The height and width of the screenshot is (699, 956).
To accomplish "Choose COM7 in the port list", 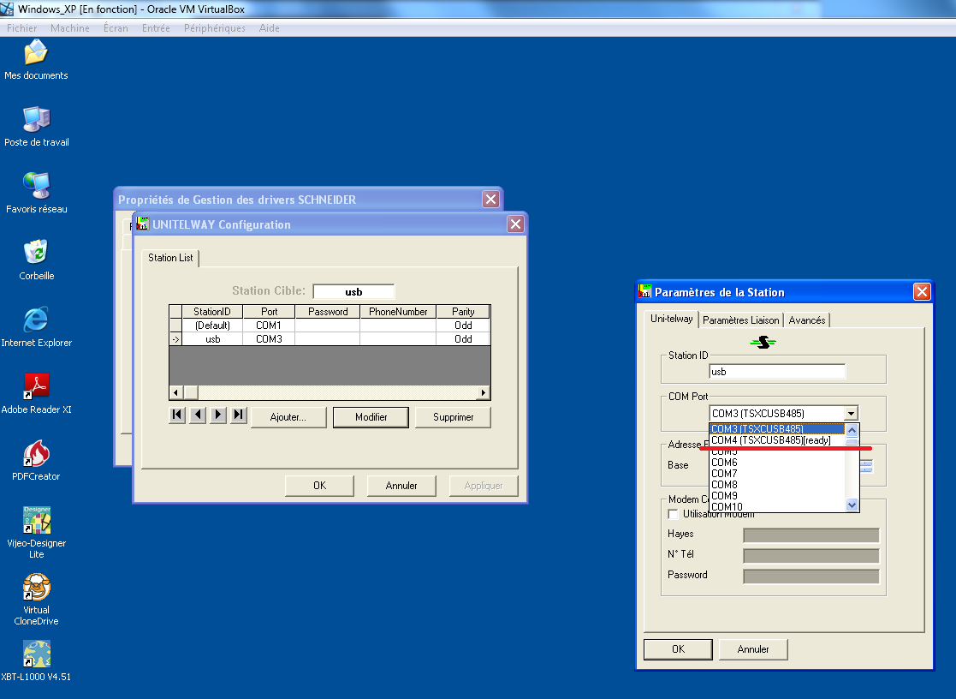I will pyautogui.click(x=724, y=474).
